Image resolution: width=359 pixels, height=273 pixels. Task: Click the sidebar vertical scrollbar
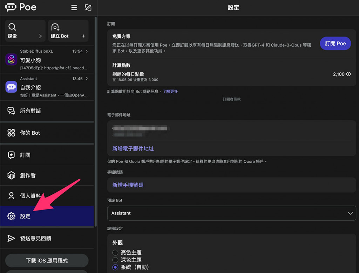(x=95, y=121)
